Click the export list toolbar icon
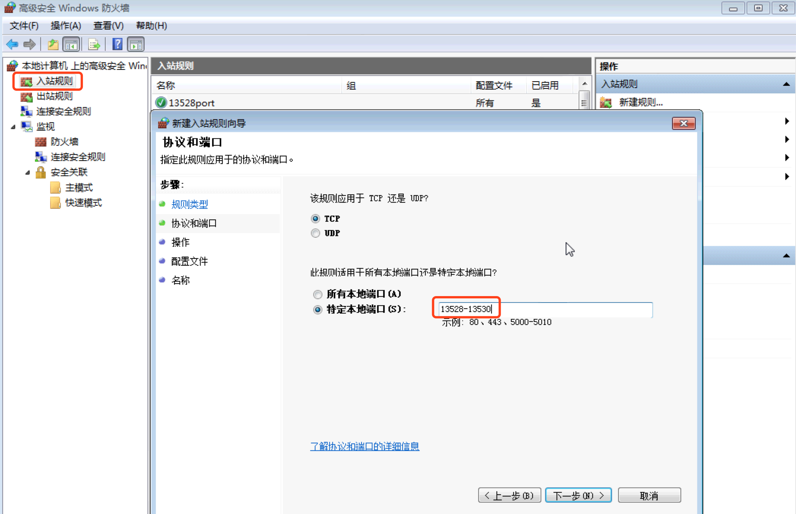 94,44
